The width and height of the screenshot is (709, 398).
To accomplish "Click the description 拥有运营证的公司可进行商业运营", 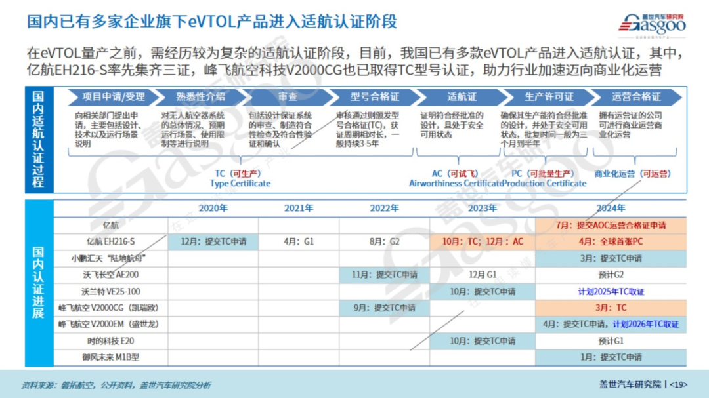I will point(630,125).
